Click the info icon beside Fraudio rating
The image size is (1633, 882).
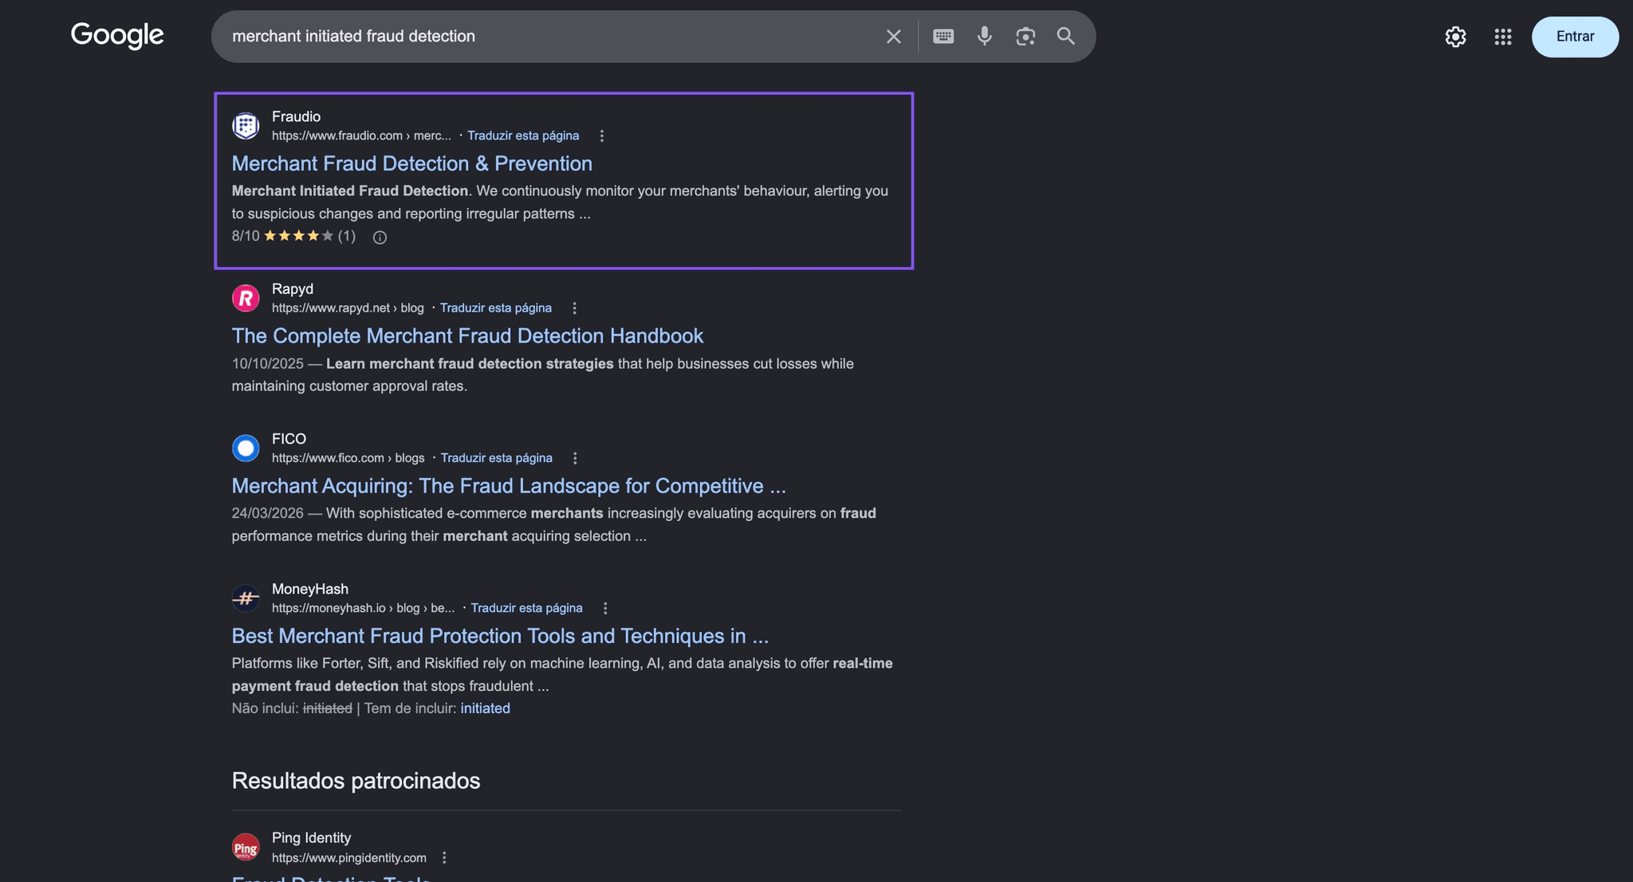(380, 237)
